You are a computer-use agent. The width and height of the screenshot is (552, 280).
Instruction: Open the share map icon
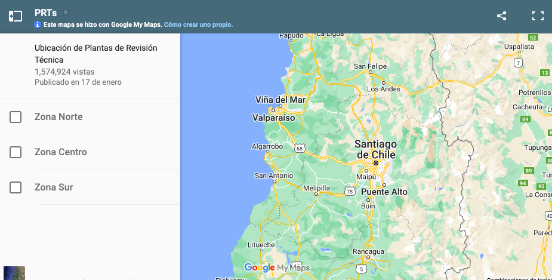point(501,16)
